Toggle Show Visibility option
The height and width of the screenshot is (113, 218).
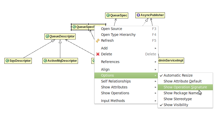[x=185, y=105]
